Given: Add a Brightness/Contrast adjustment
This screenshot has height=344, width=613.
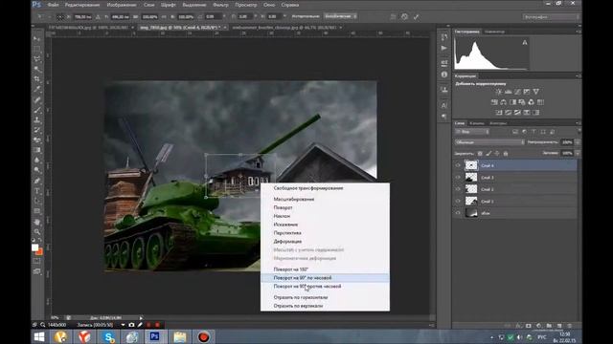Looking at the screenshot, I should [x=499, y=92].
